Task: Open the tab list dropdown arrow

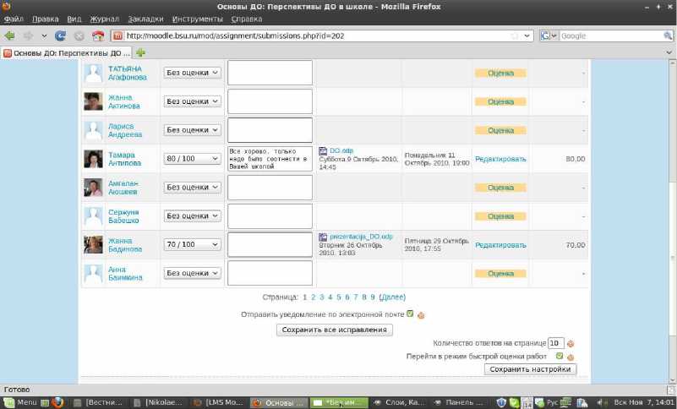Action: [x=669, y=52]
